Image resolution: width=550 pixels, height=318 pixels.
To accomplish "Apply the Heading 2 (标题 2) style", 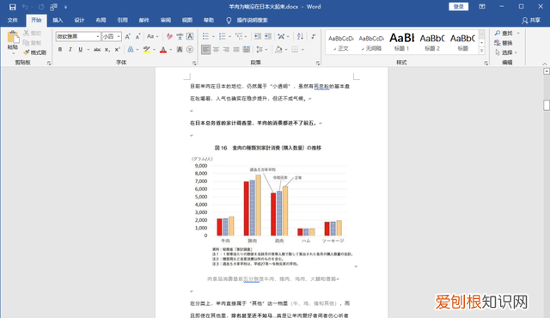I will pyautogui.click(x=432, y=42).
